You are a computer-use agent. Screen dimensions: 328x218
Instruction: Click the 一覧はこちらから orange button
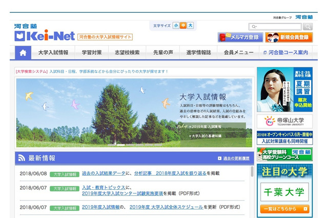pyautogui.click(x=285, y=209)
